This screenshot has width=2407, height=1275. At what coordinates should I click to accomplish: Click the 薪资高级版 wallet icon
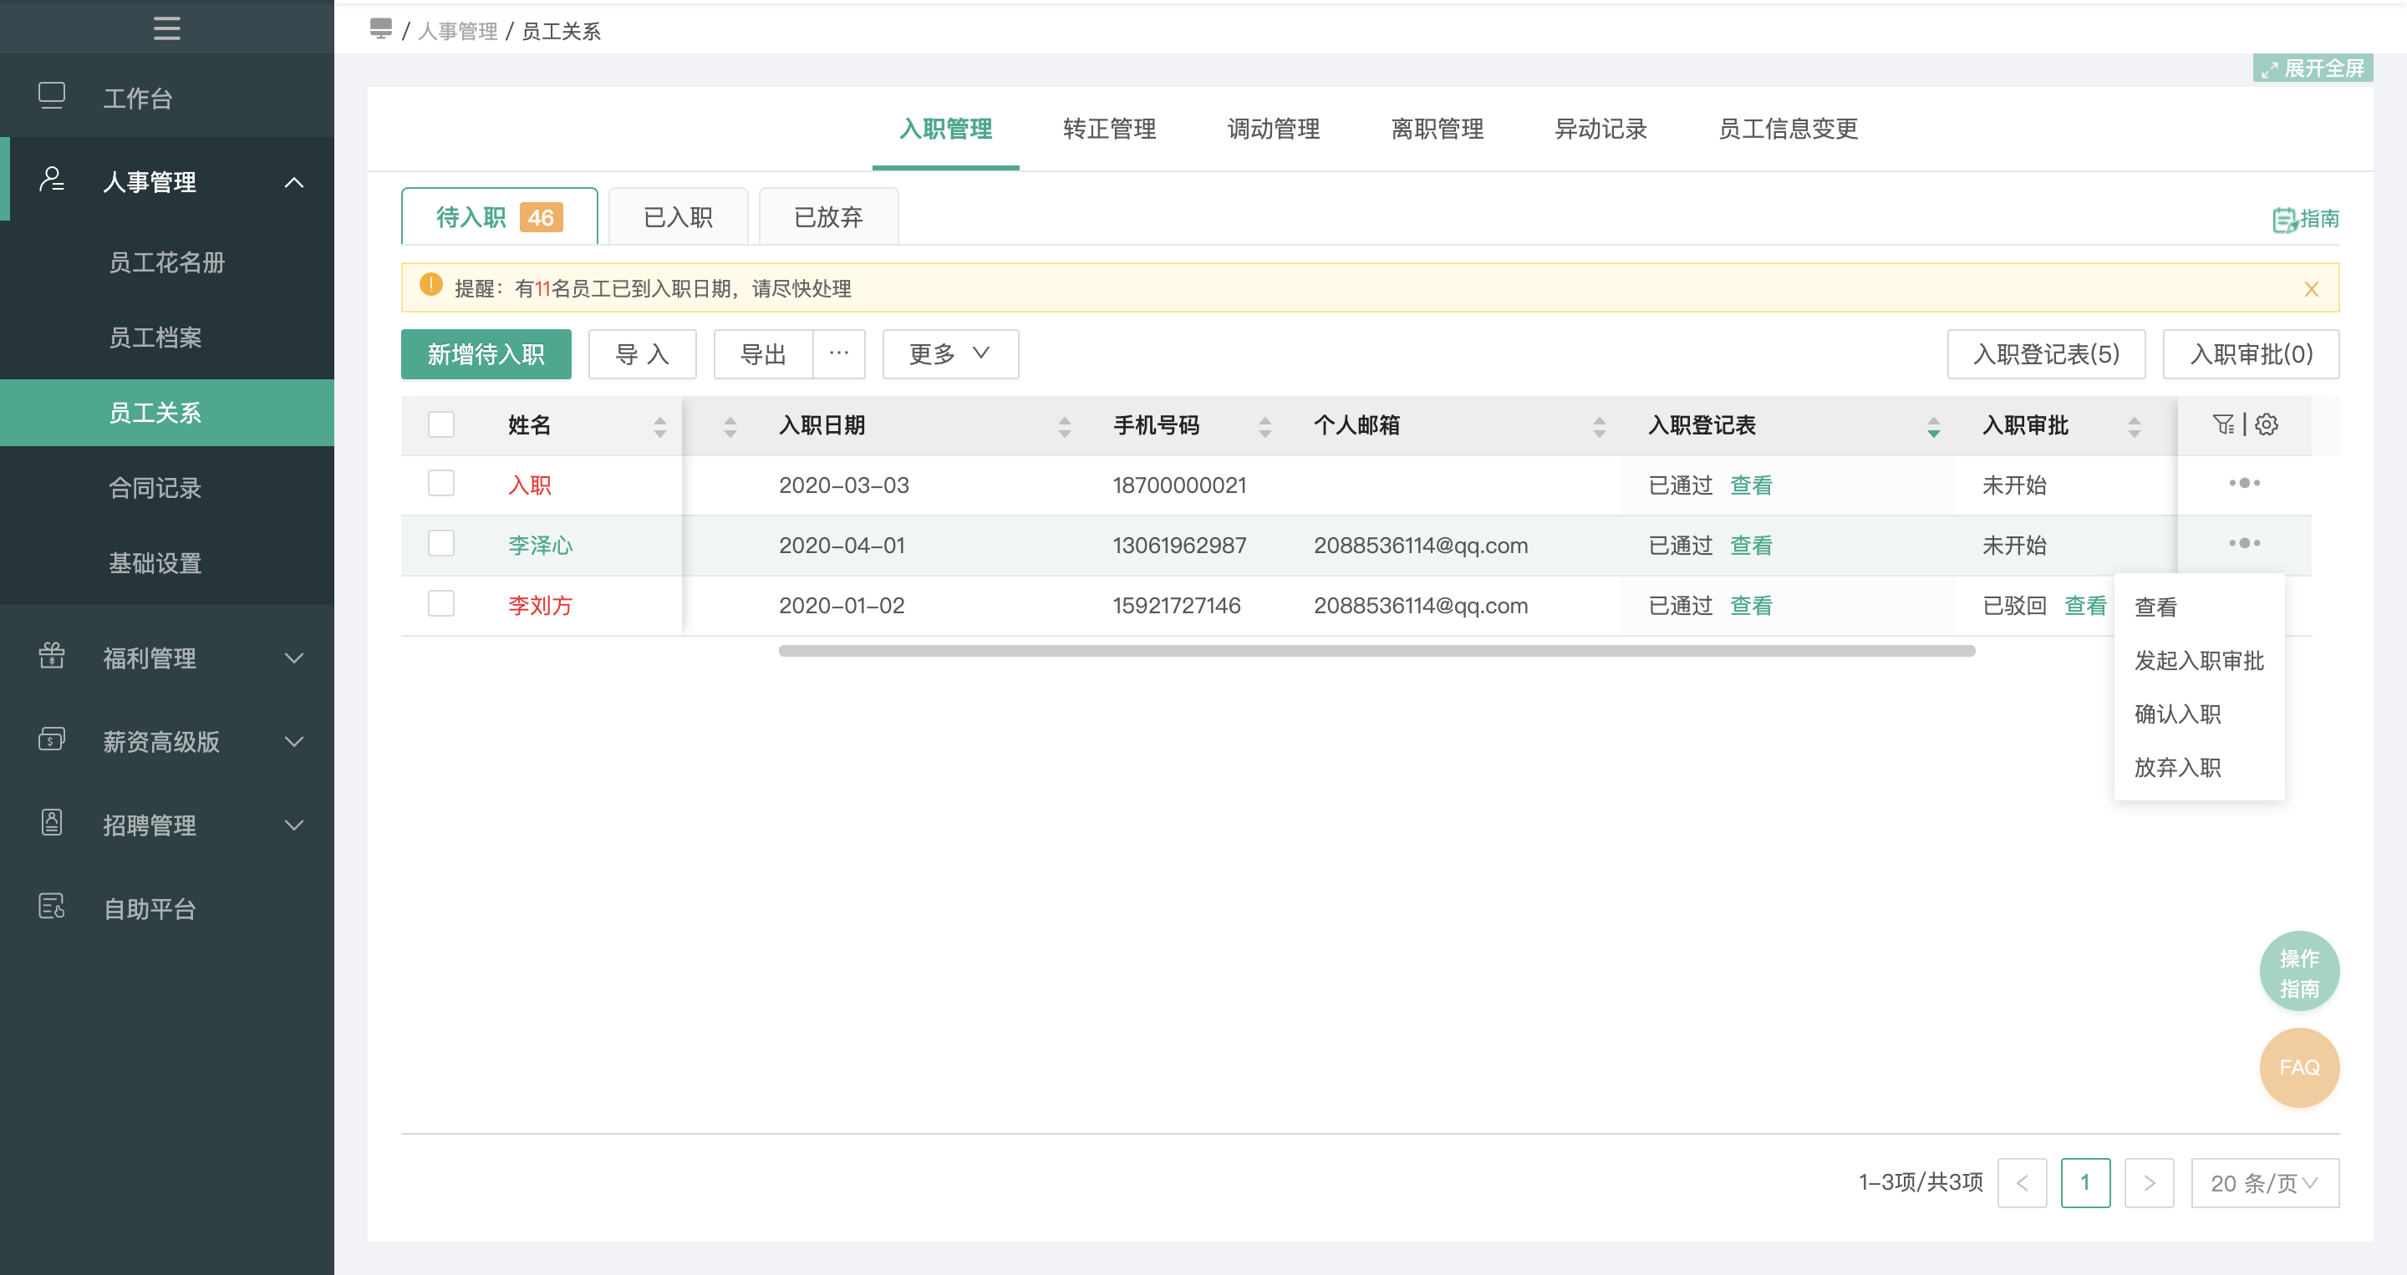[x=51, y=739]
